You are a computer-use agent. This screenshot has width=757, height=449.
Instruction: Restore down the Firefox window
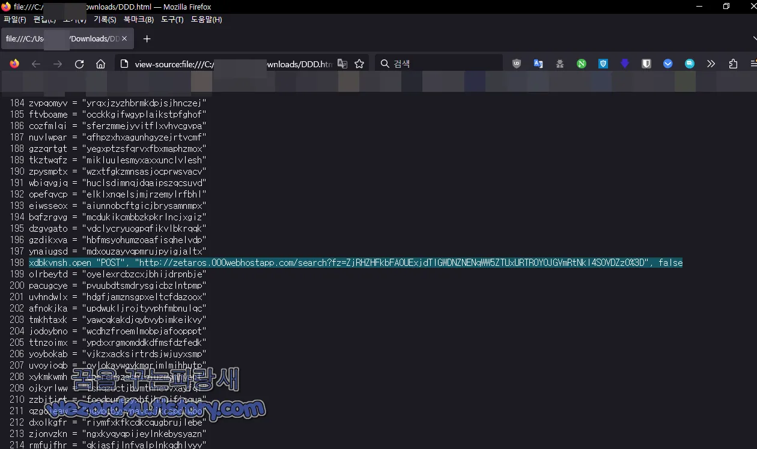726,7
